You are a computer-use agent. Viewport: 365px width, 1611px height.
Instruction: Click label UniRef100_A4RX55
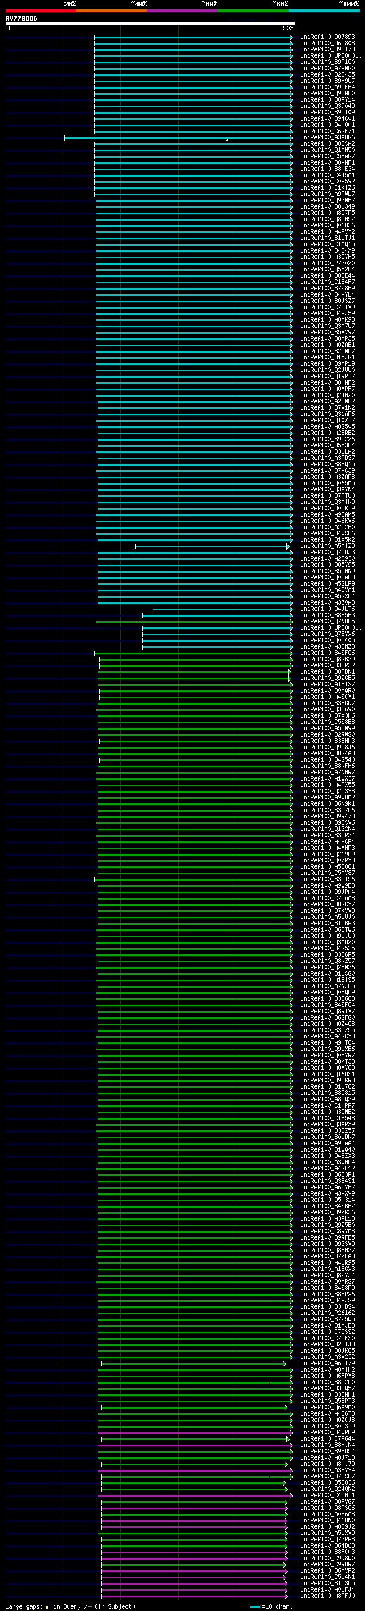coord(327,785)
